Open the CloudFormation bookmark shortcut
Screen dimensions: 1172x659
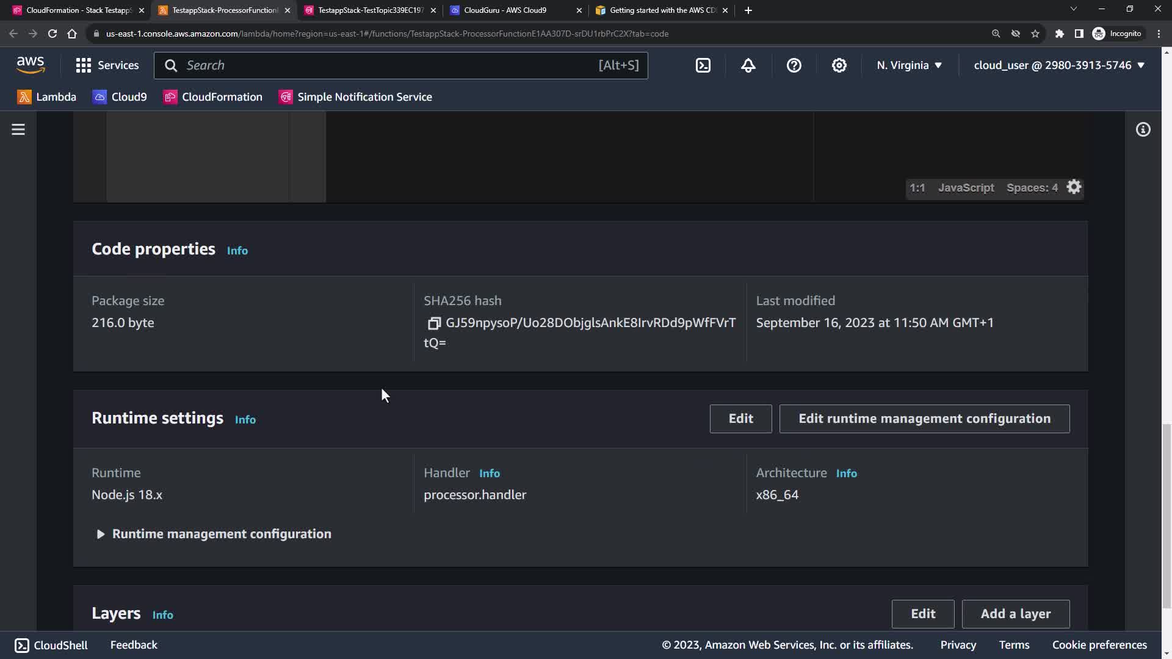212,97
